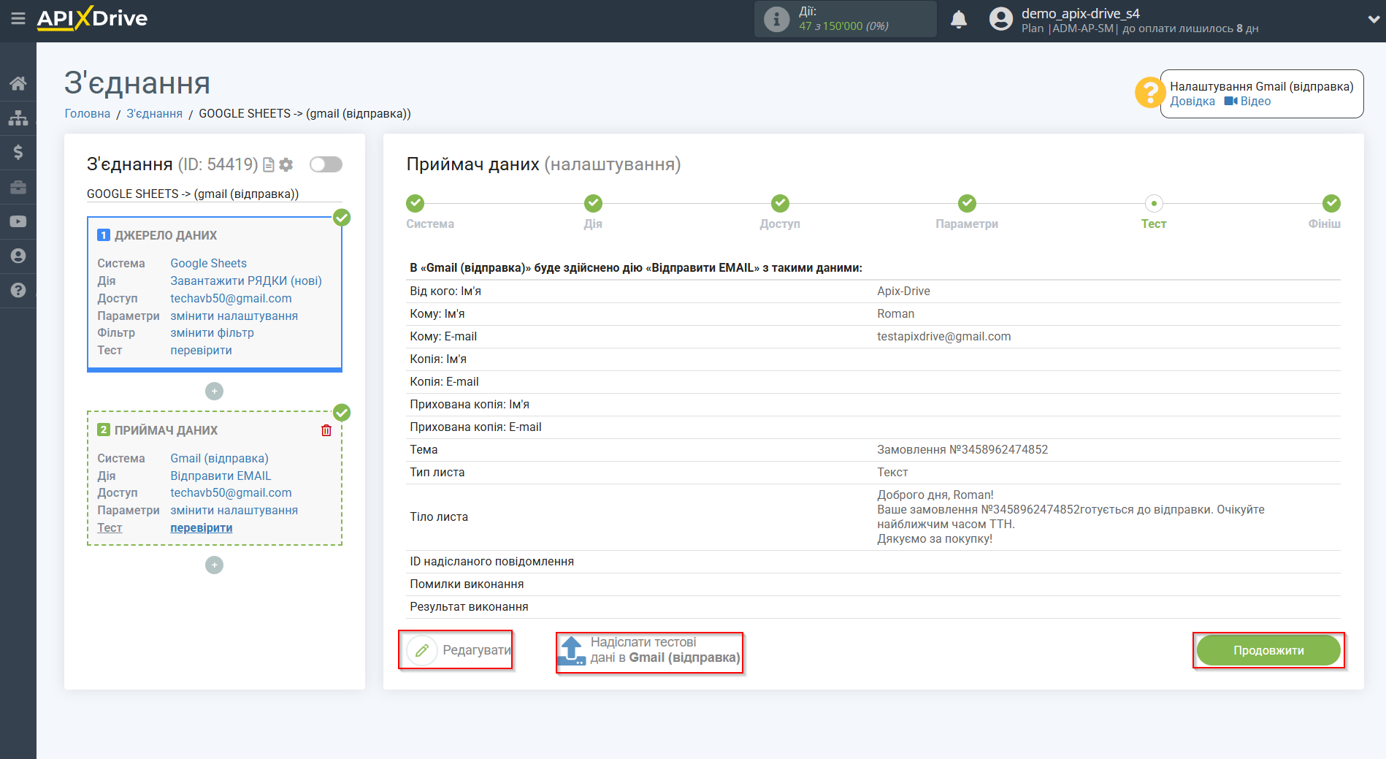This screenshot has height=759, width=1386.
Task: Click the user avatar icon
Action: point(1001,19)
